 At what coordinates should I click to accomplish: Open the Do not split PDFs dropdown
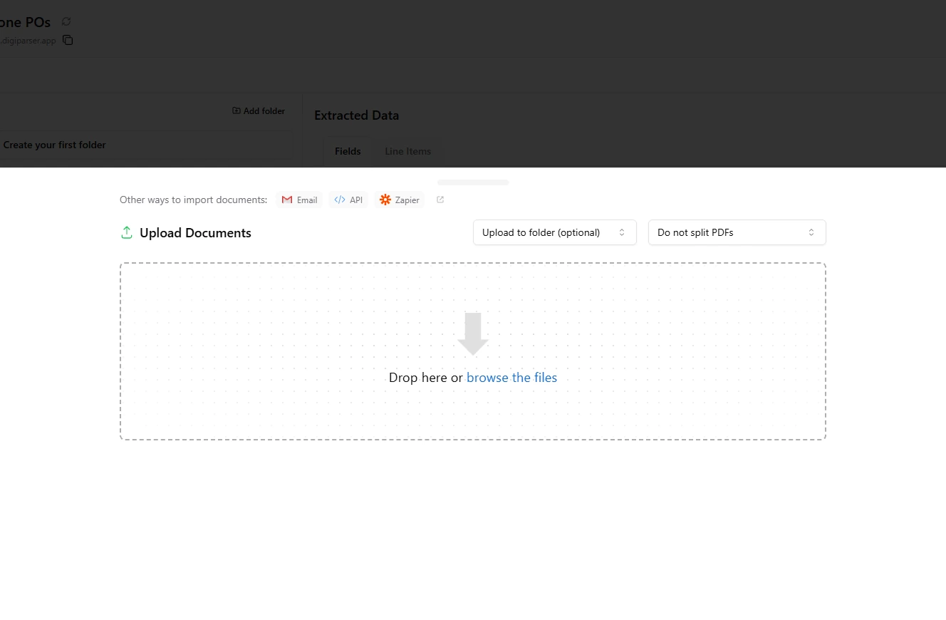737,232
